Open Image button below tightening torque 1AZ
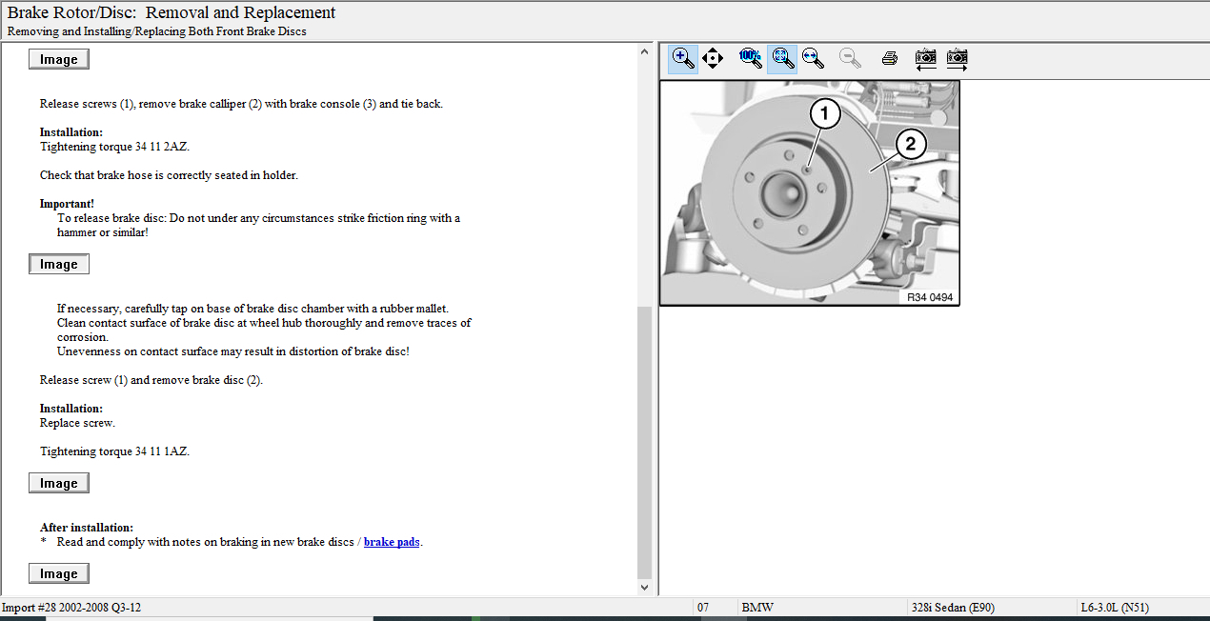The height and width of the screenshot is (621, 1210). pyautogui.click(x=59, y=483)
